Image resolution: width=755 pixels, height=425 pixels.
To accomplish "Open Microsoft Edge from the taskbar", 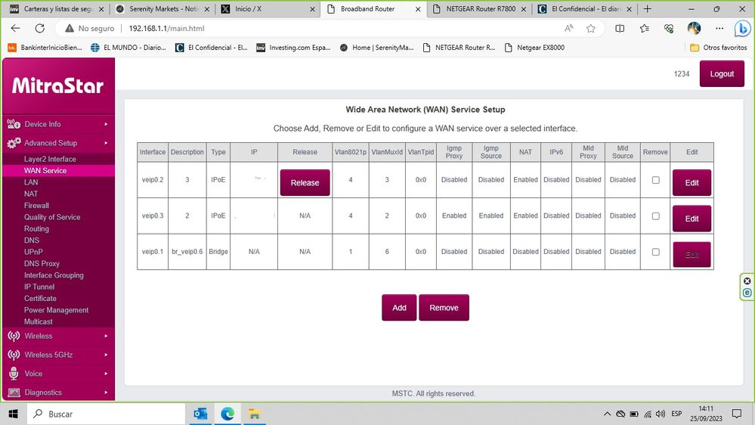I will point(227,414).
